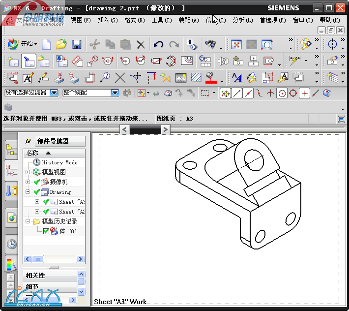Viewport: 349px width, 311px height.
Task: Open the History clock sidebar tab
Action: point(11,244)
